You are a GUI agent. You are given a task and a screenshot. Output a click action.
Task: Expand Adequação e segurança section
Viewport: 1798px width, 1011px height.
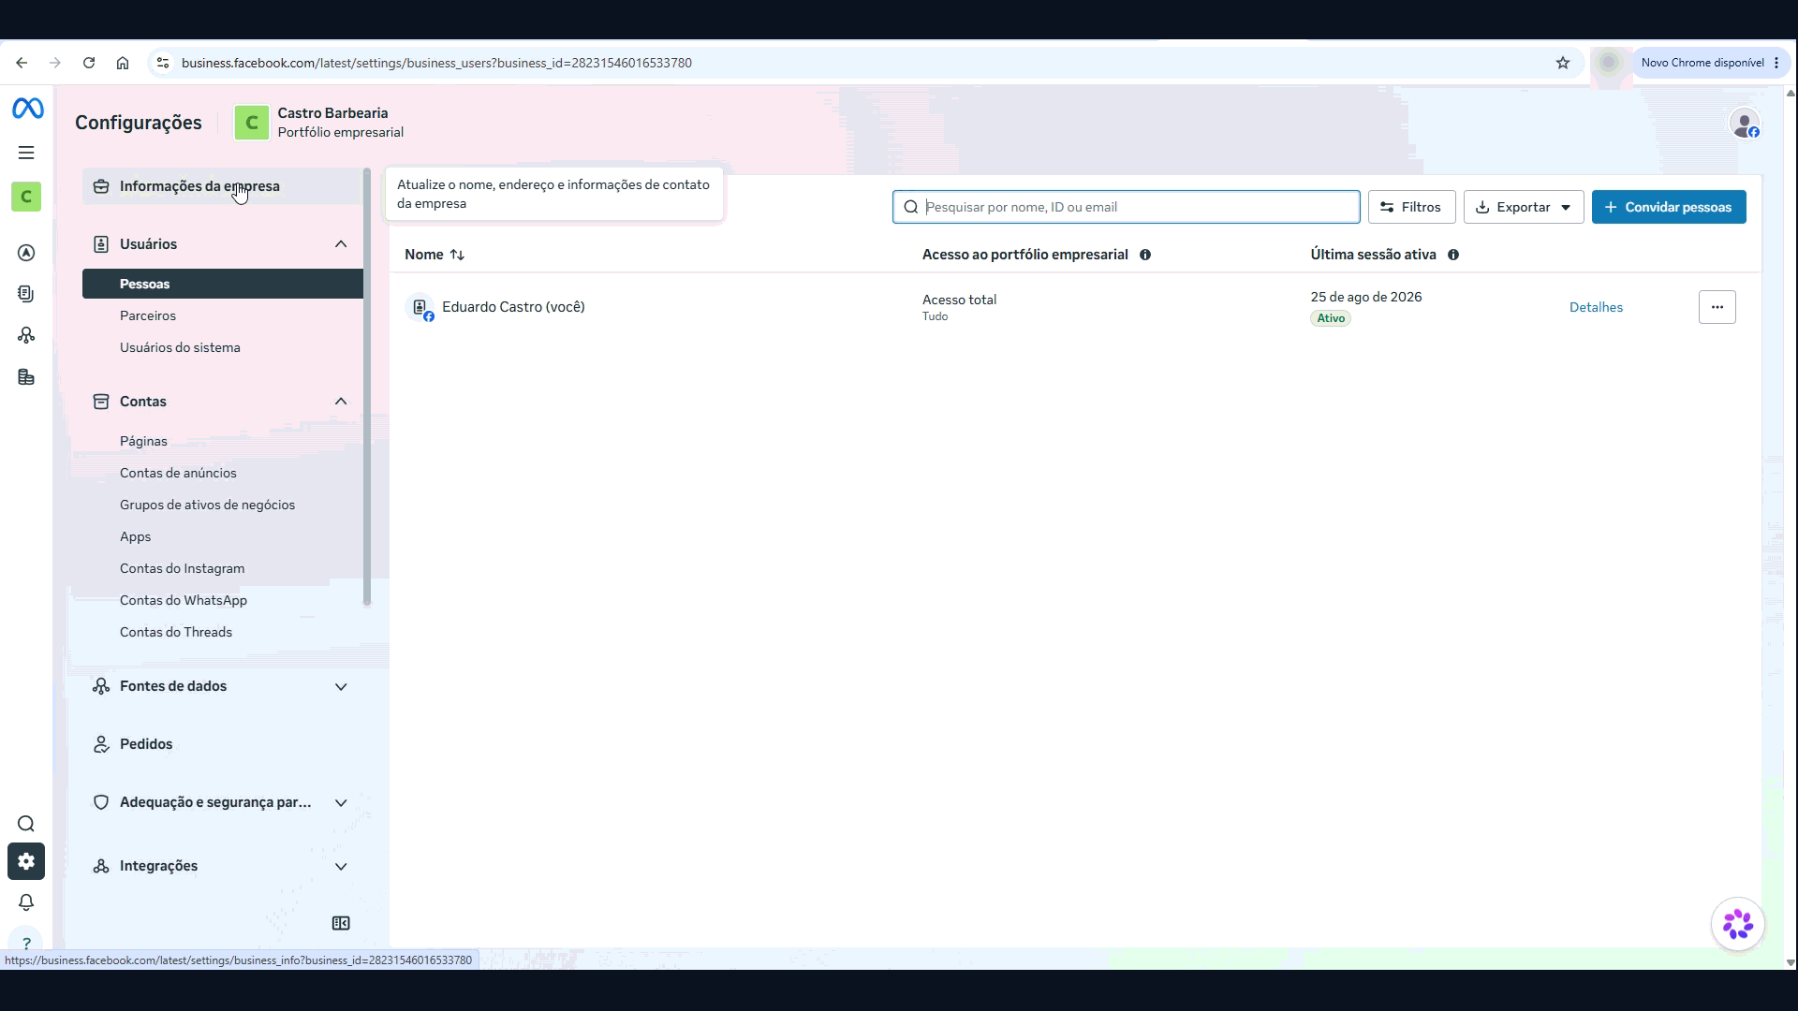341,802
